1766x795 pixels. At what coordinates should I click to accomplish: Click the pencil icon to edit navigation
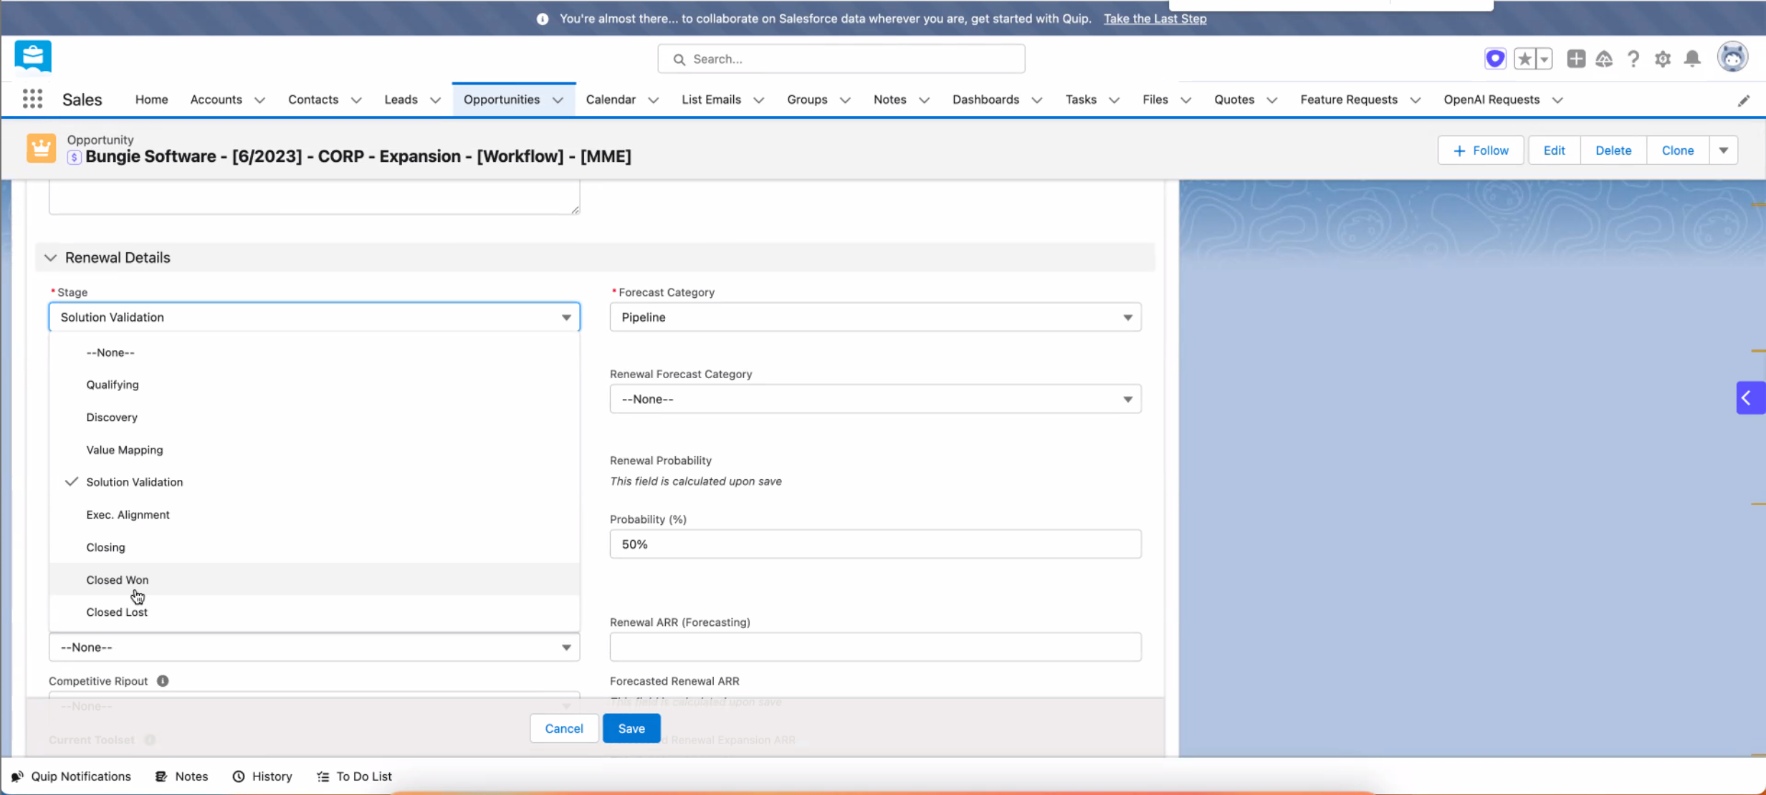click(1743, 101)
